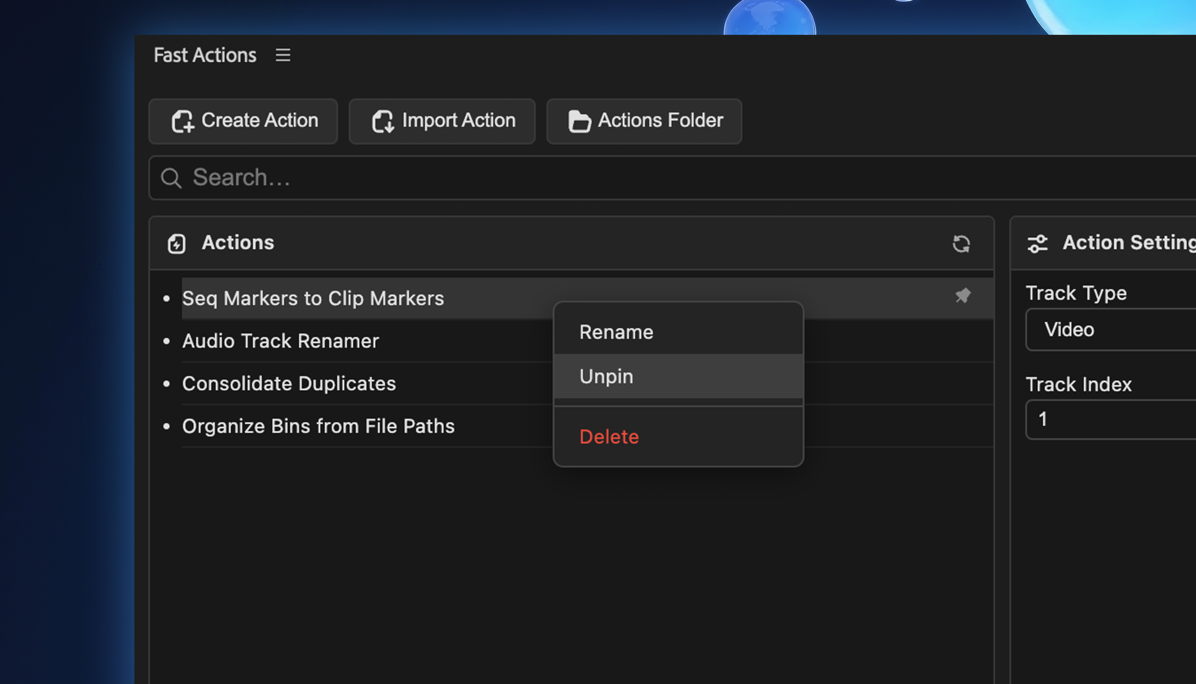
Task: Select the Audio Track Renamer action
Action: point(280,341)
